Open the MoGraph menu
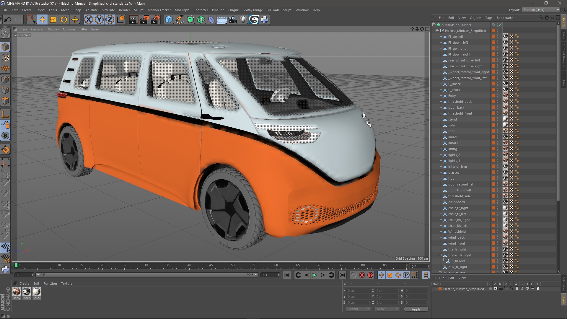567x319 pixels. [182, 10]
